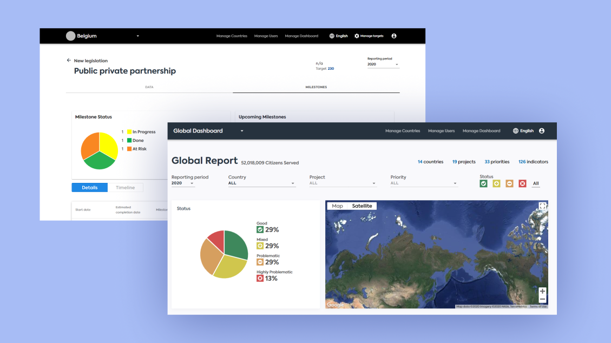Open the 14 countries link
Image resolution: width=611 pixels, height=343 pixels.
point(430,162)
